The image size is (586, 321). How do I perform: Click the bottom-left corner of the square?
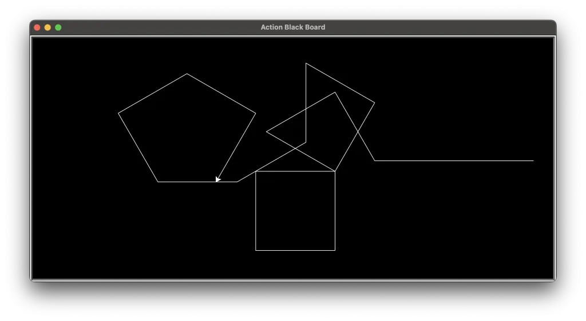click(256, 250)
